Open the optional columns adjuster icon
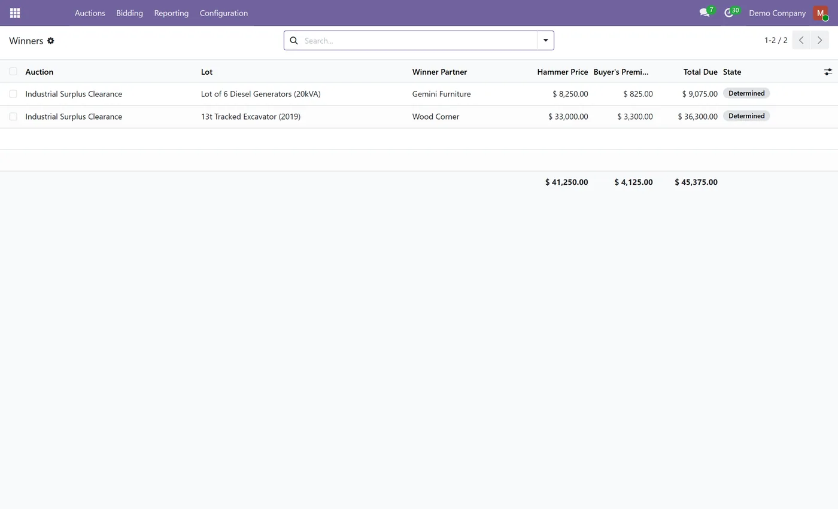 click(828, 72)
